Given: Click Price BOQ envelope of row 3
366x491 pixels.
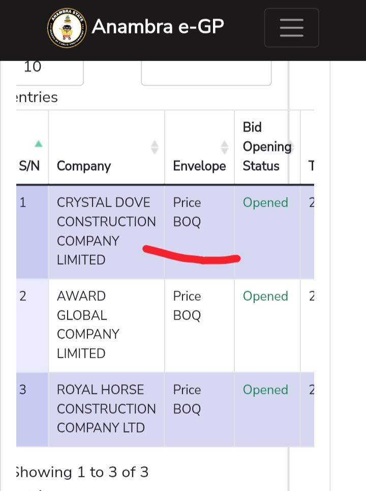Looking at the screenshot, I should [x=187, y=399].
